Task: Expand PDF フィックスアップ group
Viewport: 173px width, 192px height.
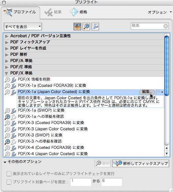Action: [7, 42]
